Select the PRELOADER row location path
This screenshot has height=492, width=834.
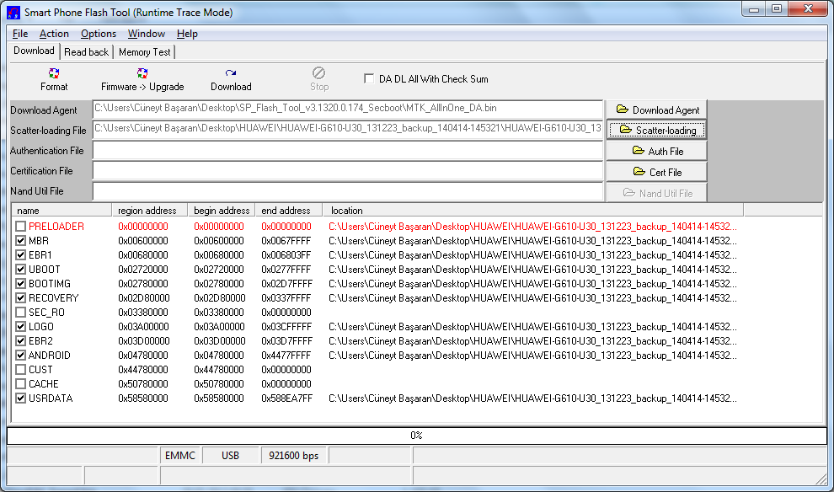coord(532,227)
